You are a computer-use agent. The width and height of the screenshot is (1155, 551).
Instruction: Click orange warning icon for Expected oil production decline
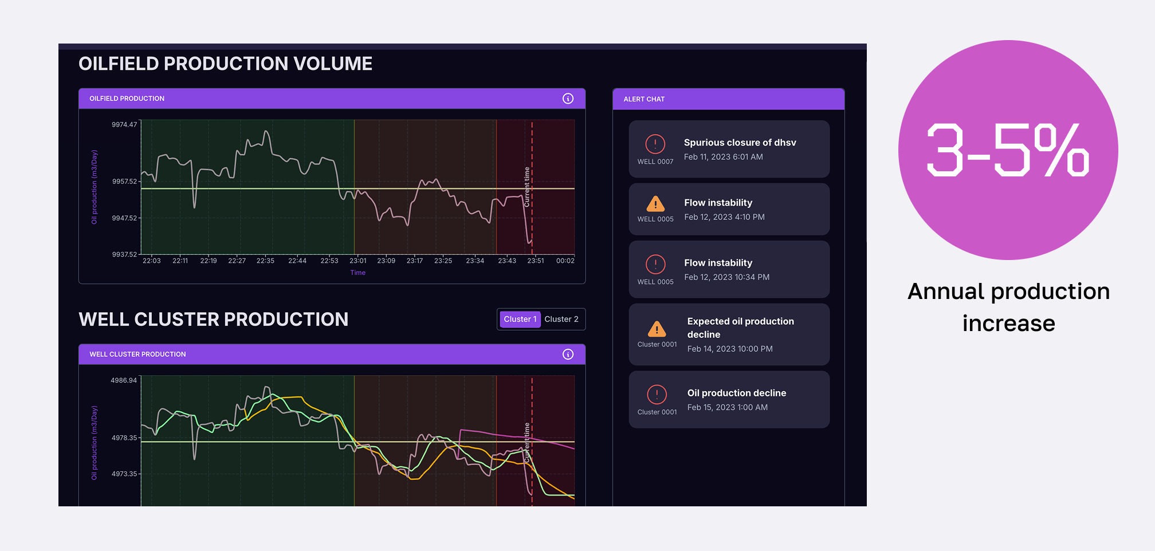657,329
